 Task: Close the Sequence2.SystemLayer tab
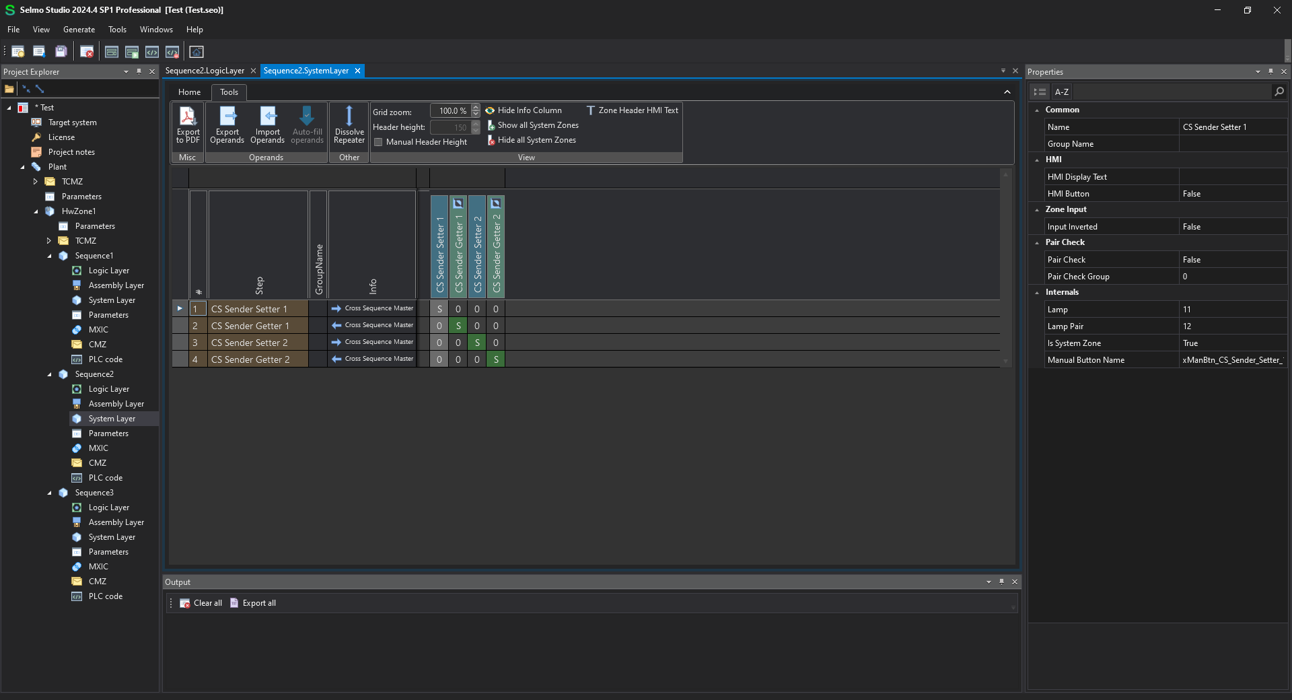[x=357, y=71]
